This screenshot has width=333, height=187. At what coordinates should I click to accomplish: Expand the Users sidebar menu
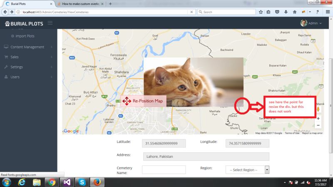click(x=29, y=77)
